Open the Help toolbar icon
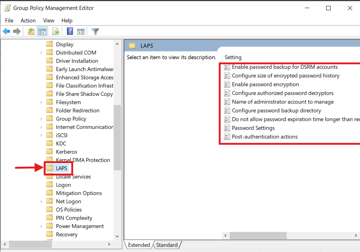The width and height of the screenshot is (360, 252). coord(70,32)
